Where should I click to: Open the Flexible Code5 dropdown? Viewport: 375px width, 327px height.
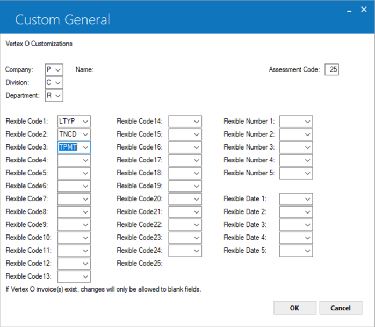[74, 173]
